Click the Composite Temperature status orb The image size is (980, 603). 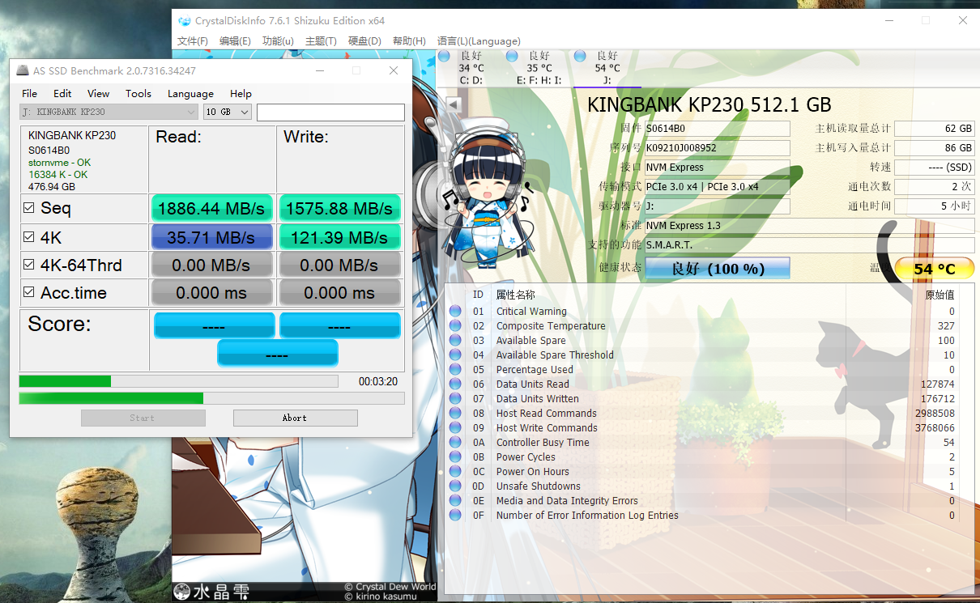[455, 326]
